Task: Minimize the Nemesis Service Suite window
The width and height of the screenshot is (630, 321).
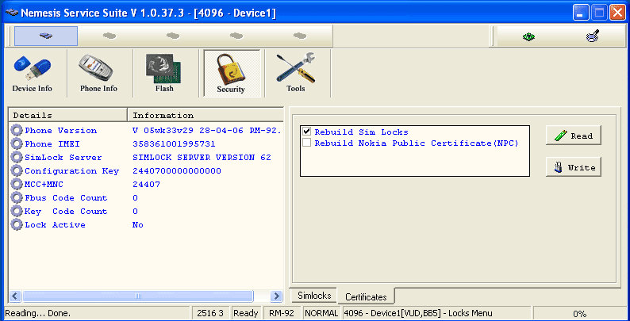Action: point(580,13)
